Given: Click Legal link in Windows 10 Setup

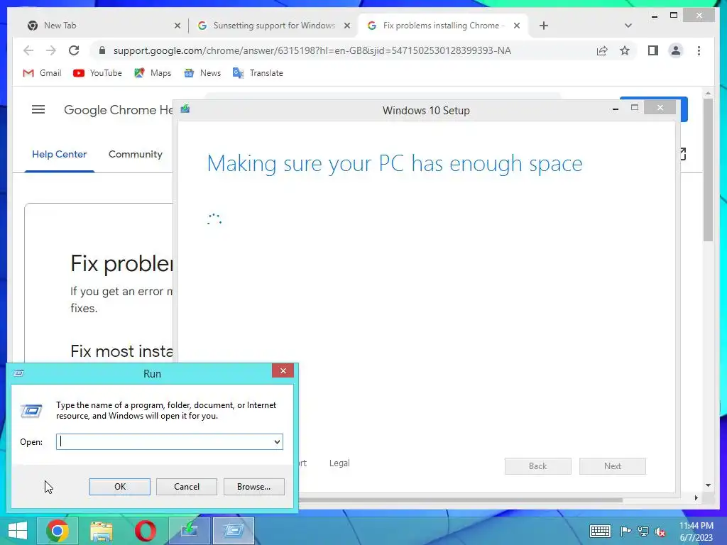Looking at the screenshot, I should click(339, 463).
